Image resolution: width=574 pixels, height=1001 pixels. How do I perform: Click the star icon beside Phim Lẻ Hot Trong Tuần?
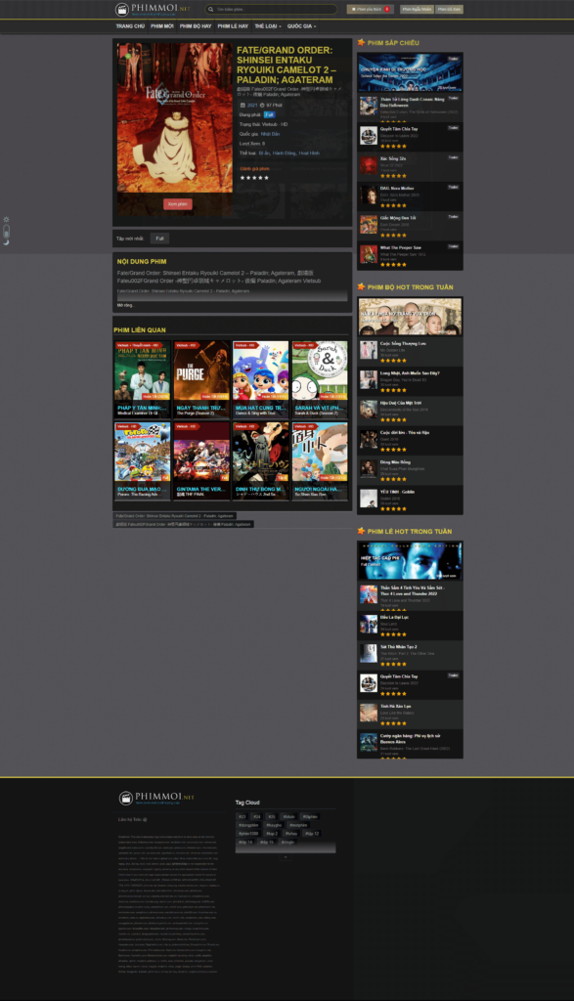(361, 531)
